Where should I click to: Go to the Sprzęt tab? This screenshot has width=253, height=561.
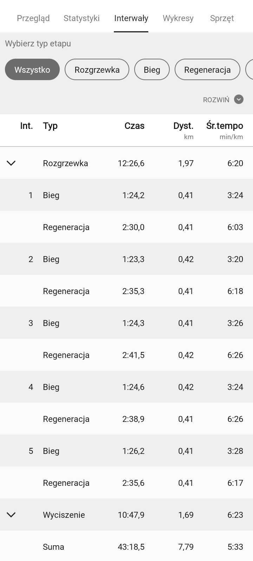tap(222, 18)
